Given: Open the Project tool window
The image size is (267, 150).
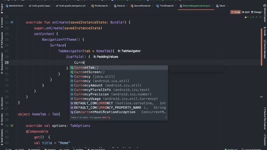Looking at the screenshot, I should (2, 8).
